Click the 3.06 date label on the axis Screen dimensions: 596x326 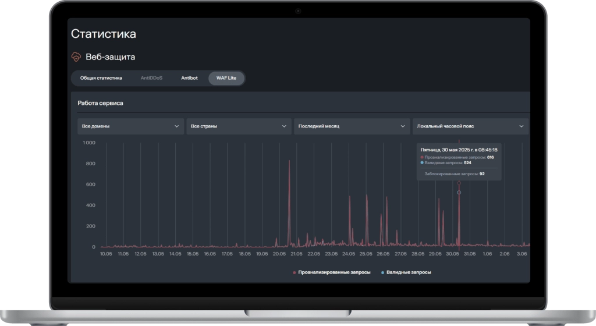coord(522,254)
